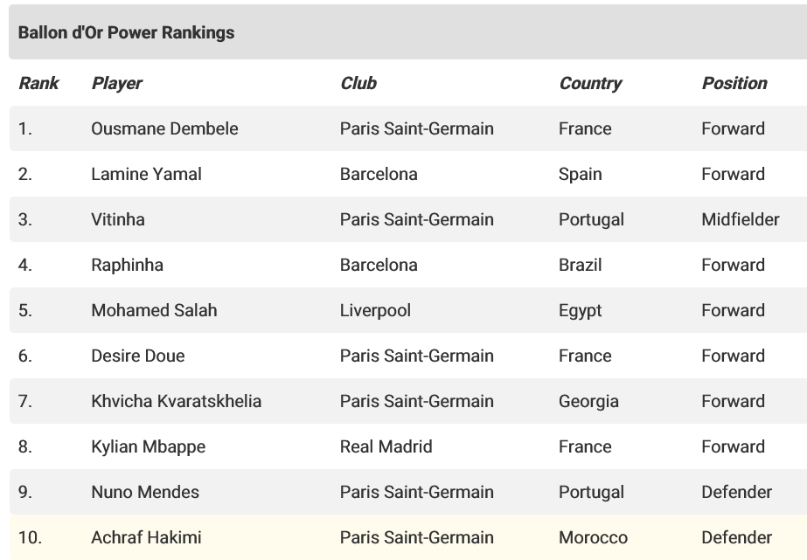The width and height of the screenshot is (807, 560).
Task: Click the Real Madrid club cell
Action: coord(386,446)
